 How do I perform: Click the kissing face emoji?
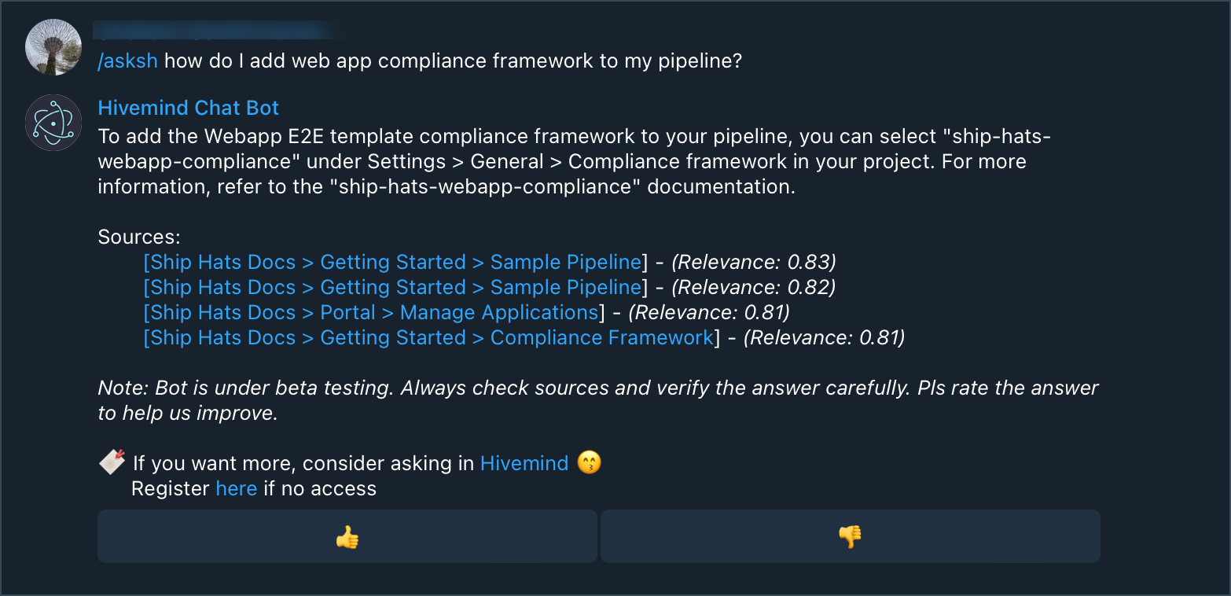589,462
